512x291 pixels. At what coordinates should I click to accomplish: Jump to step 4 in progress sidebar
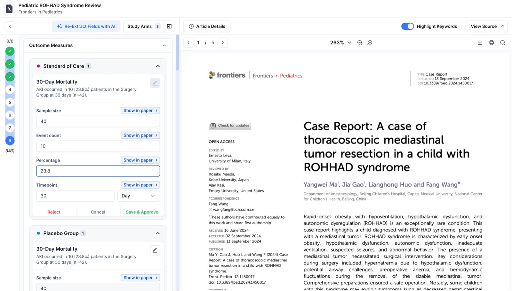(x=10, y=89)
